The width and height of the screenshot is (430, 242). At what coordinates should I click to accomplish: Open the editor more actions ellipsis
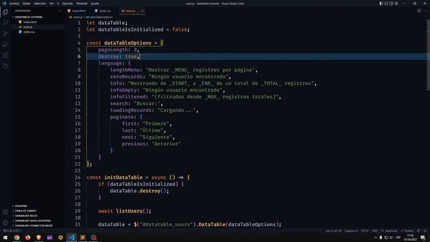(x=425, y=11)
